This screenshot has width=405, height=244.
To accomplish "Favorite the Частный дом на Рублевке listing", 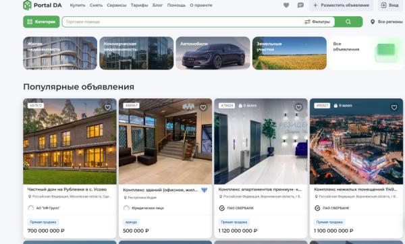I will point(107,107).
